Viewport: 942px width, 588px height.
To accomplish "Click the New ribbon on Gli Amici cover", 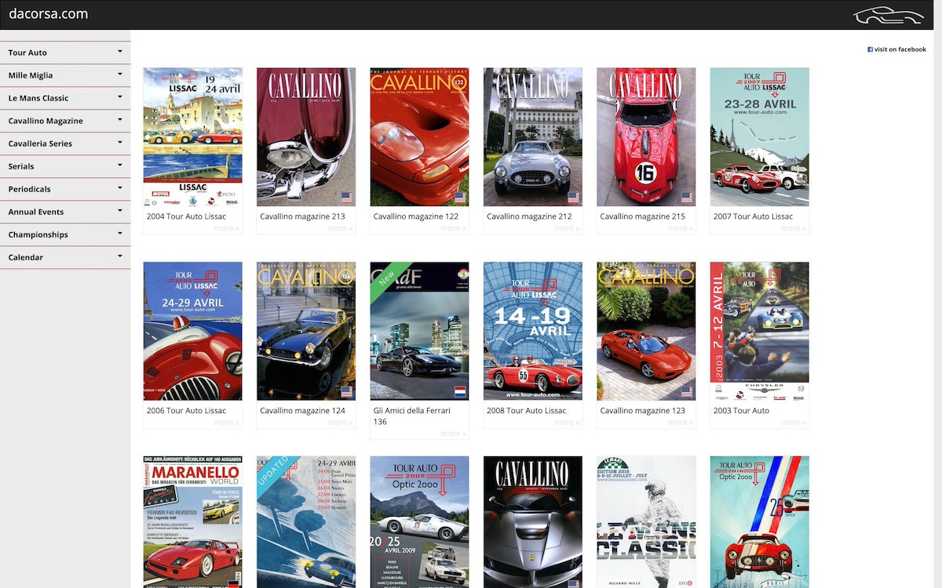I will pyautogui.click(x=388, y=279).
